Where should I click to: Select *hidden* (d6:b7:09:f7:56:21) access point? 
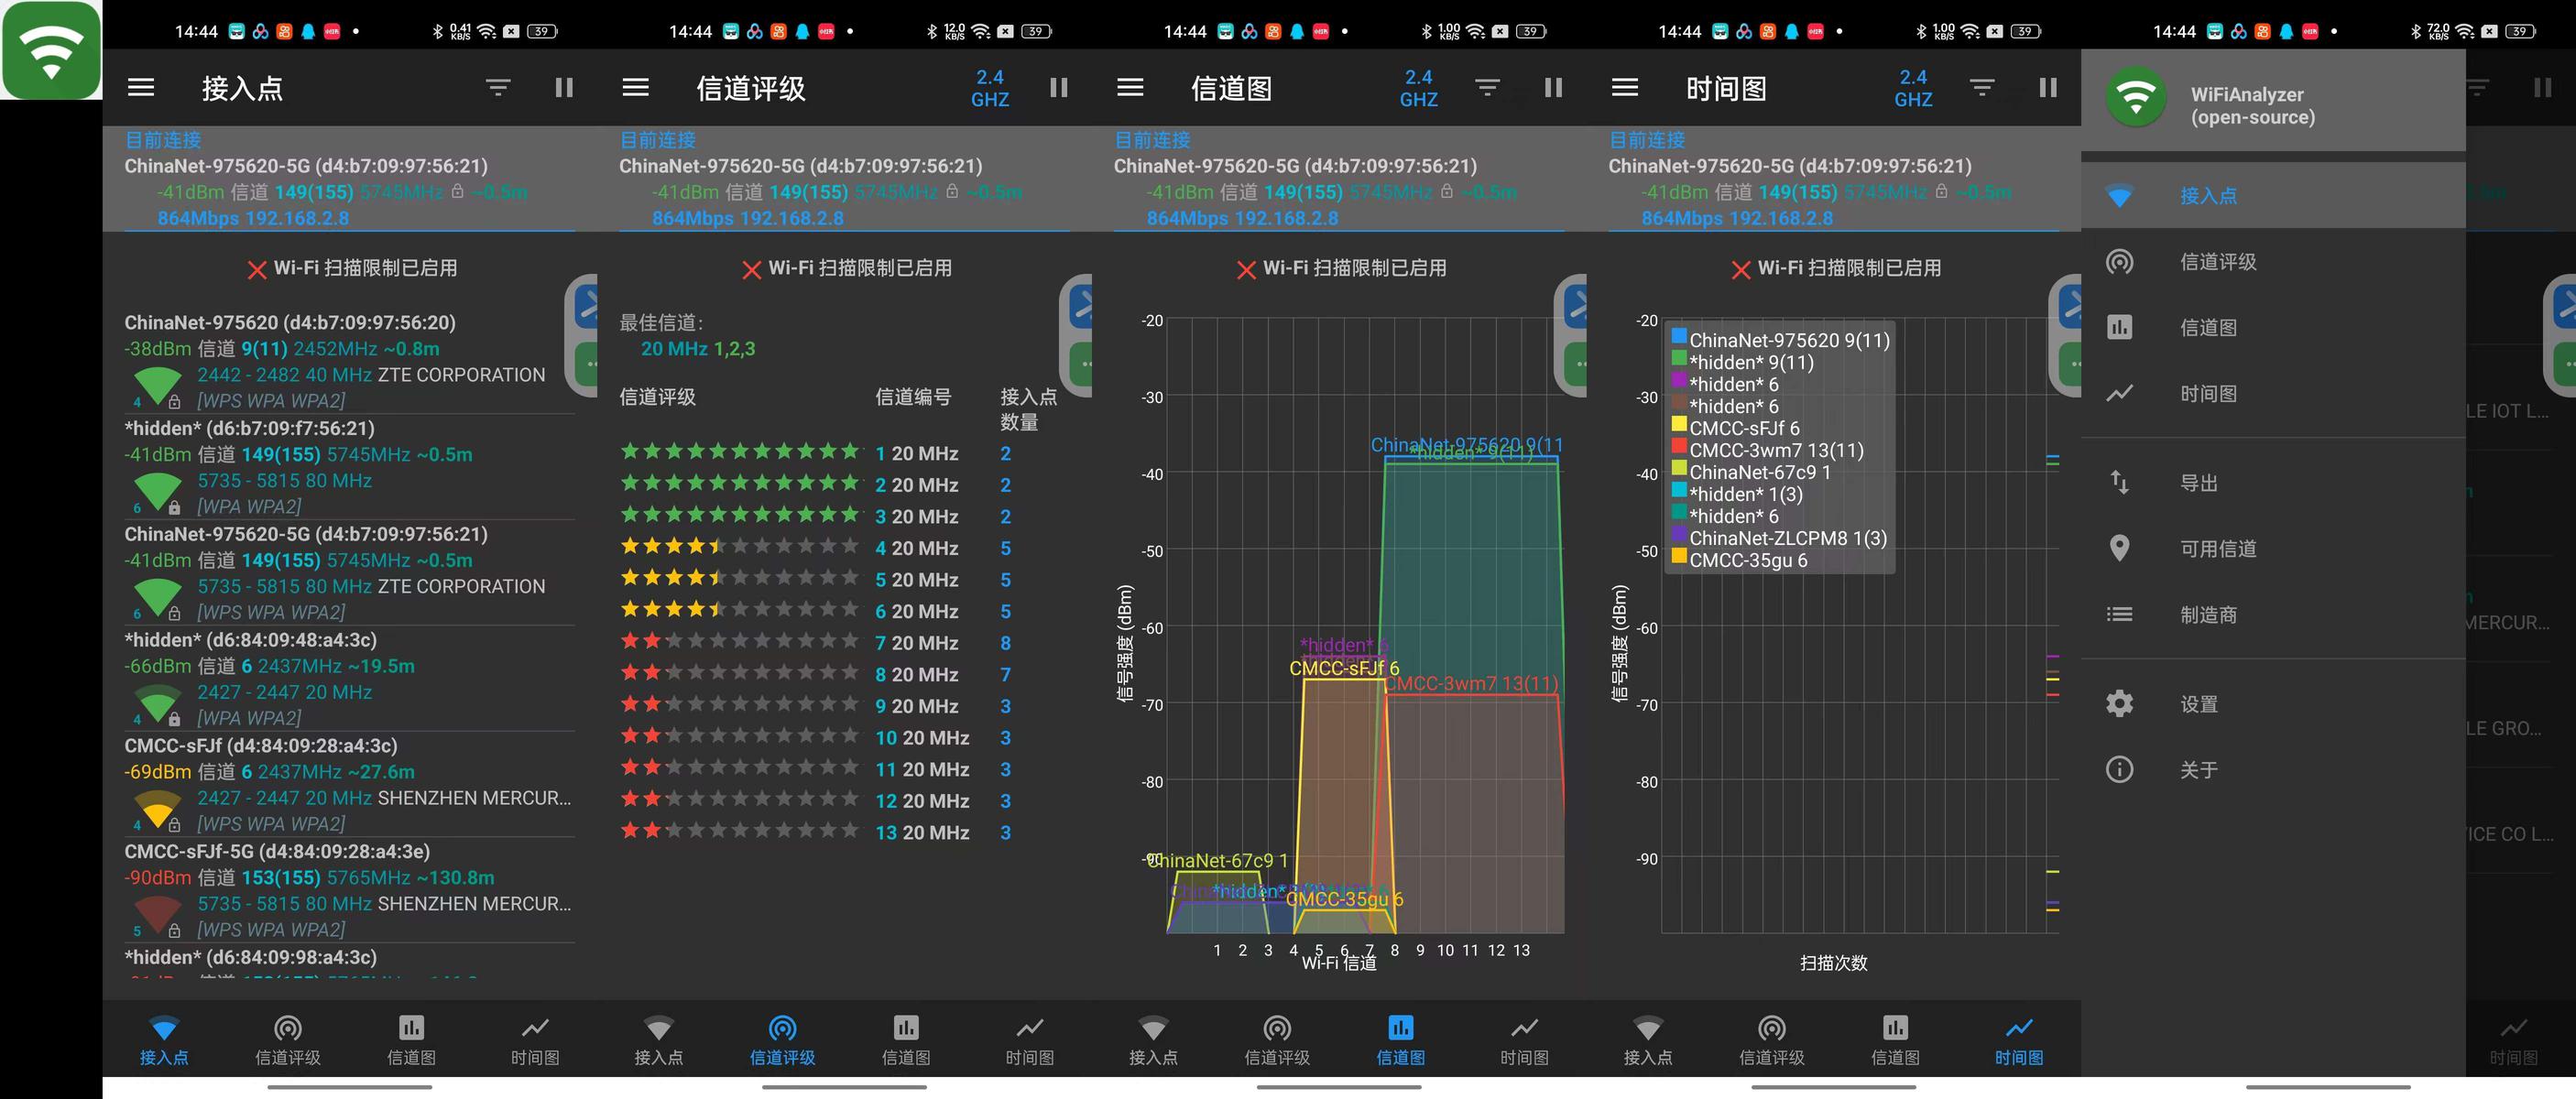349,467
